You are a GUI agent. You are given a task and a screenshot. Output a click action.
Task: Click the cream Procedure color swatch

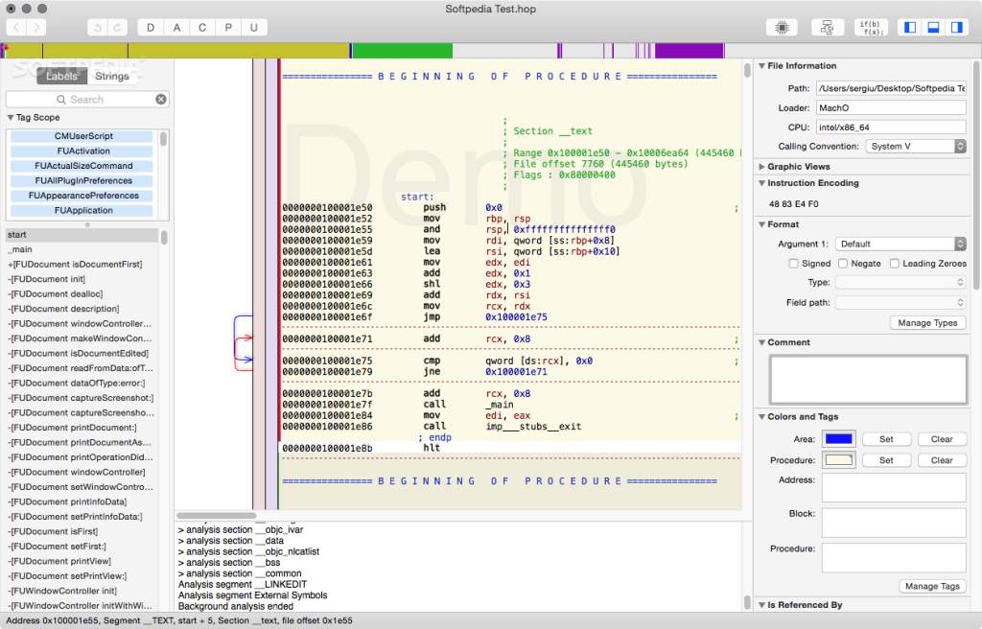click(x=838, y=460)
